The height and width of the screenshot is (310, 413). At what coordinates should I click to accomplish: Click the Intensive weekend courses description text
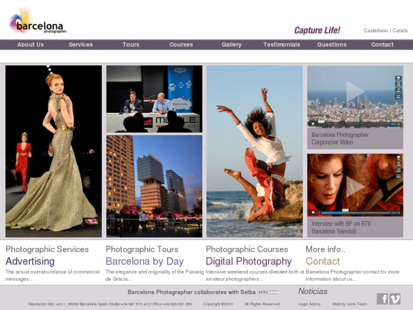click(x=255, y=275)
